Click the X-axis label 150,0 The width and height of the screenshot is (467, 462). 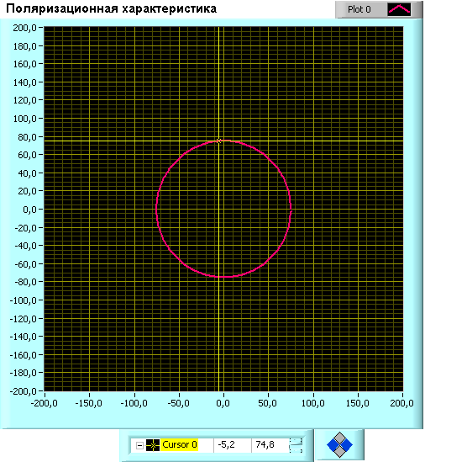357,403
